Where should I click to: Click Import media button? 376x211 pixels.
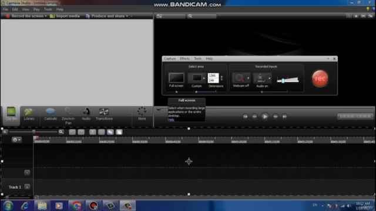[65, 16]
